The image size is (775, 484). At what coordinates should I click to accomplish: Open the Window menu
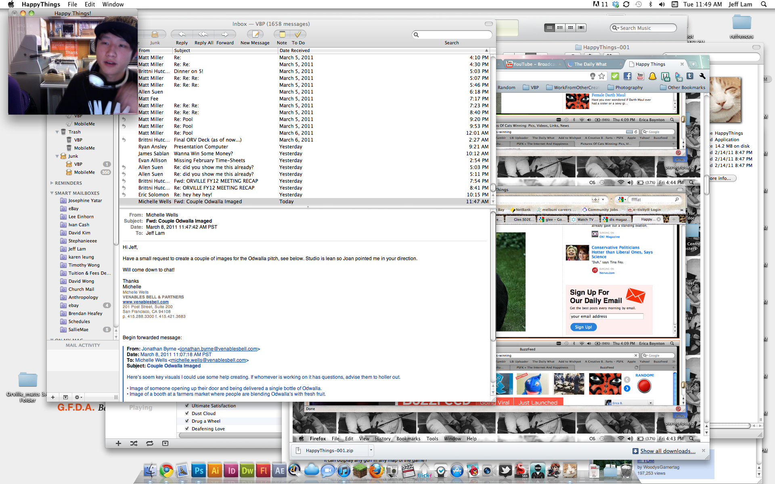click(113, 4)
